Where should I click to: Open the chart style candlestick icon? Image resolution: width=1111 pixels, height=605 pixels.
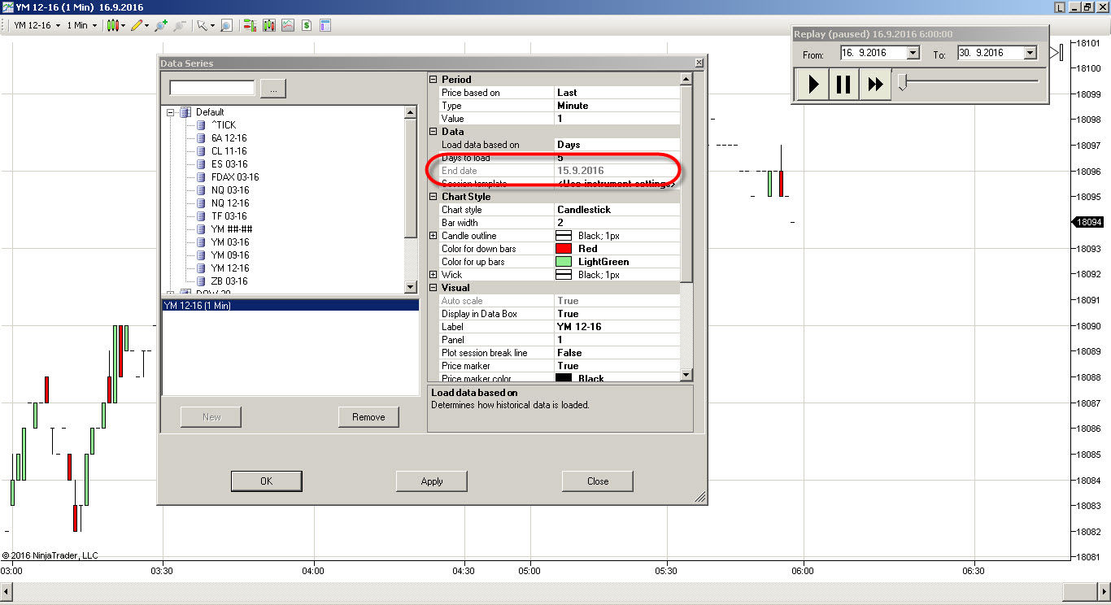[x=112, y=25]
